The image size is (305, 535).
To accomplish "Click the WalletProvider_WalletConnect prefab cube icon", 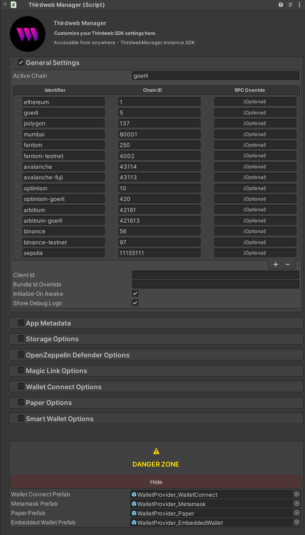I will pyautogui.click(x=134, y=495).
